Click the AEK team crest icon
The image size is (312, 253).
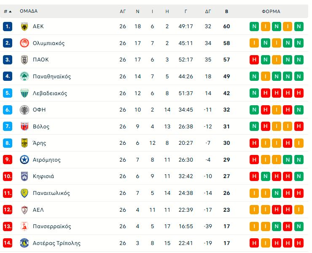click(24, 27)
